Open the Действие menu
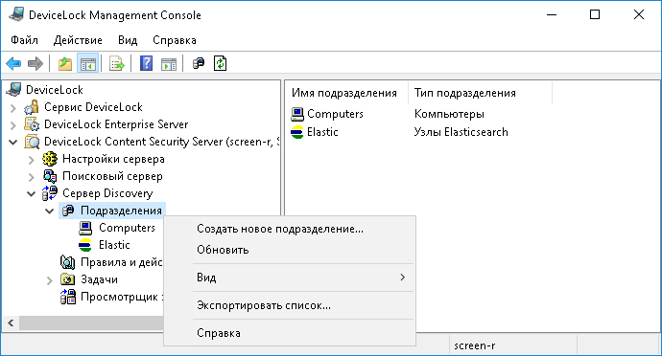The image size is (662, 356). click(78, 40)
